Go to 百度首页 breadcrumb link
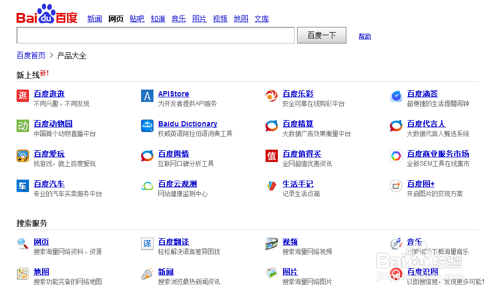The image size is (490, 293). coord(31,55)
